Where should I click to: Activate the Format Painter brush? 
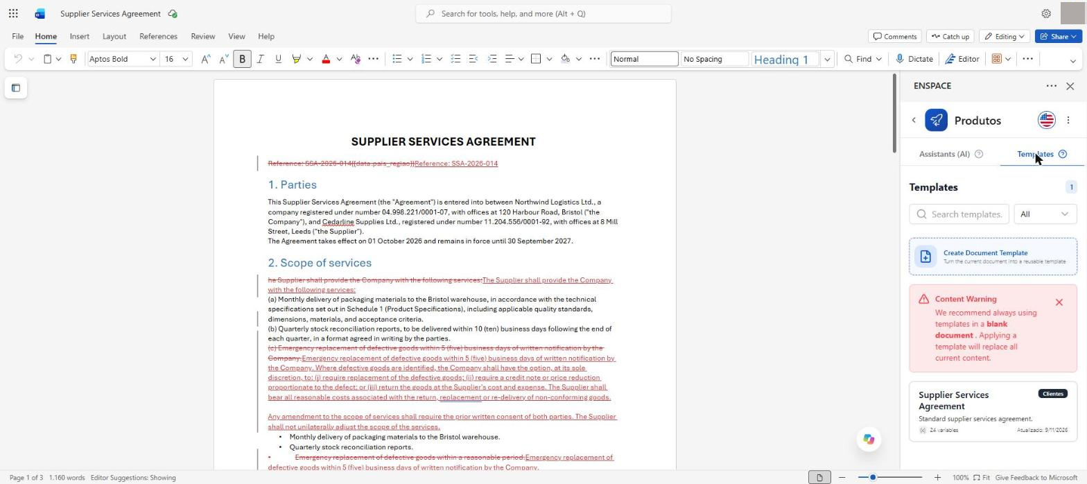click(73, 59)
